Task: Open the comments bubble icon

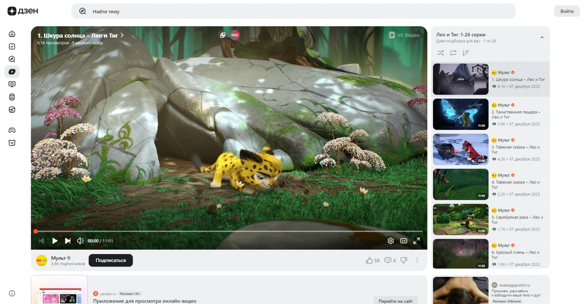Action: [387, 260]
